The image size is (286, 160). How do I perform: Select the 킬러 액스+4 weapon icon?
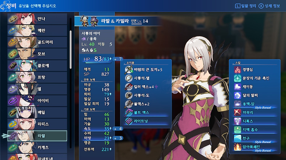coord(129,87)
